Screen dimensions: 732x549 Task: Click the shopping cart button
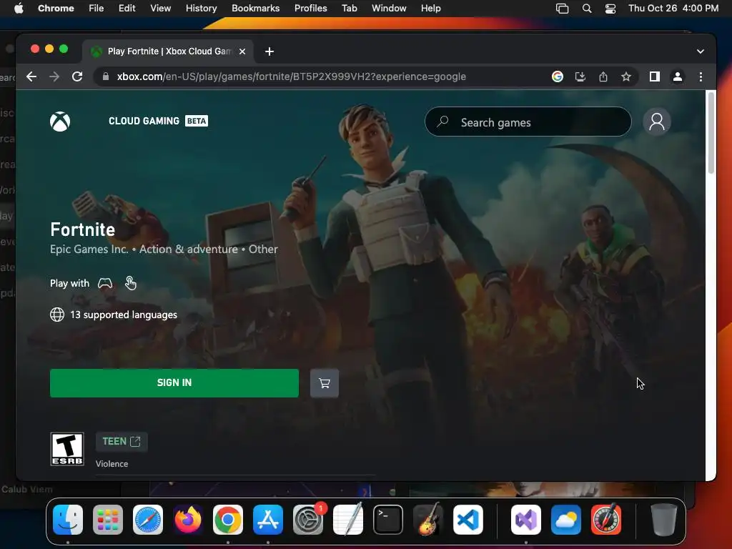[x=325, y=383]
